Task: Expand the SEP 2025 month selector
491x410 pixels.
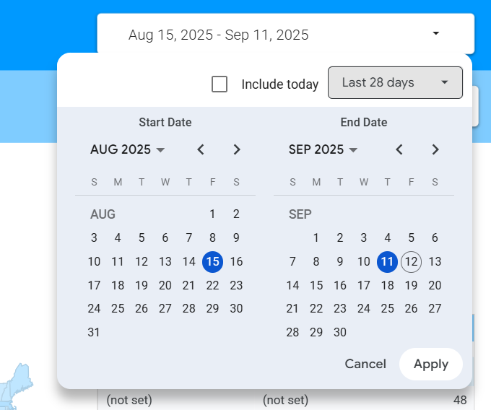Action: click(323, 150)
